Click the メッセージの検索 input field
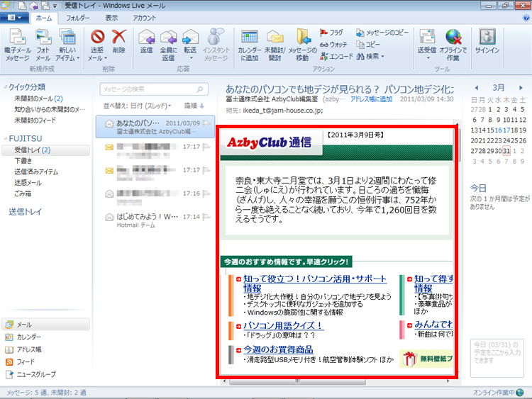Viewport: 532px width, 399px height. tap(149, 89)
